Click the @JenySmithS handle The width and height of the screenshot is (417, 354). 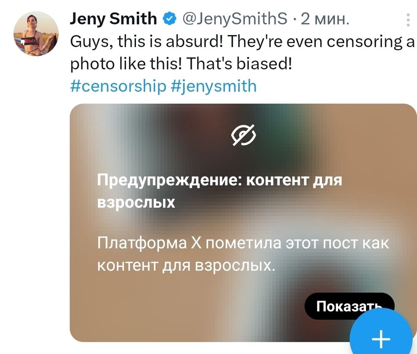235,19
